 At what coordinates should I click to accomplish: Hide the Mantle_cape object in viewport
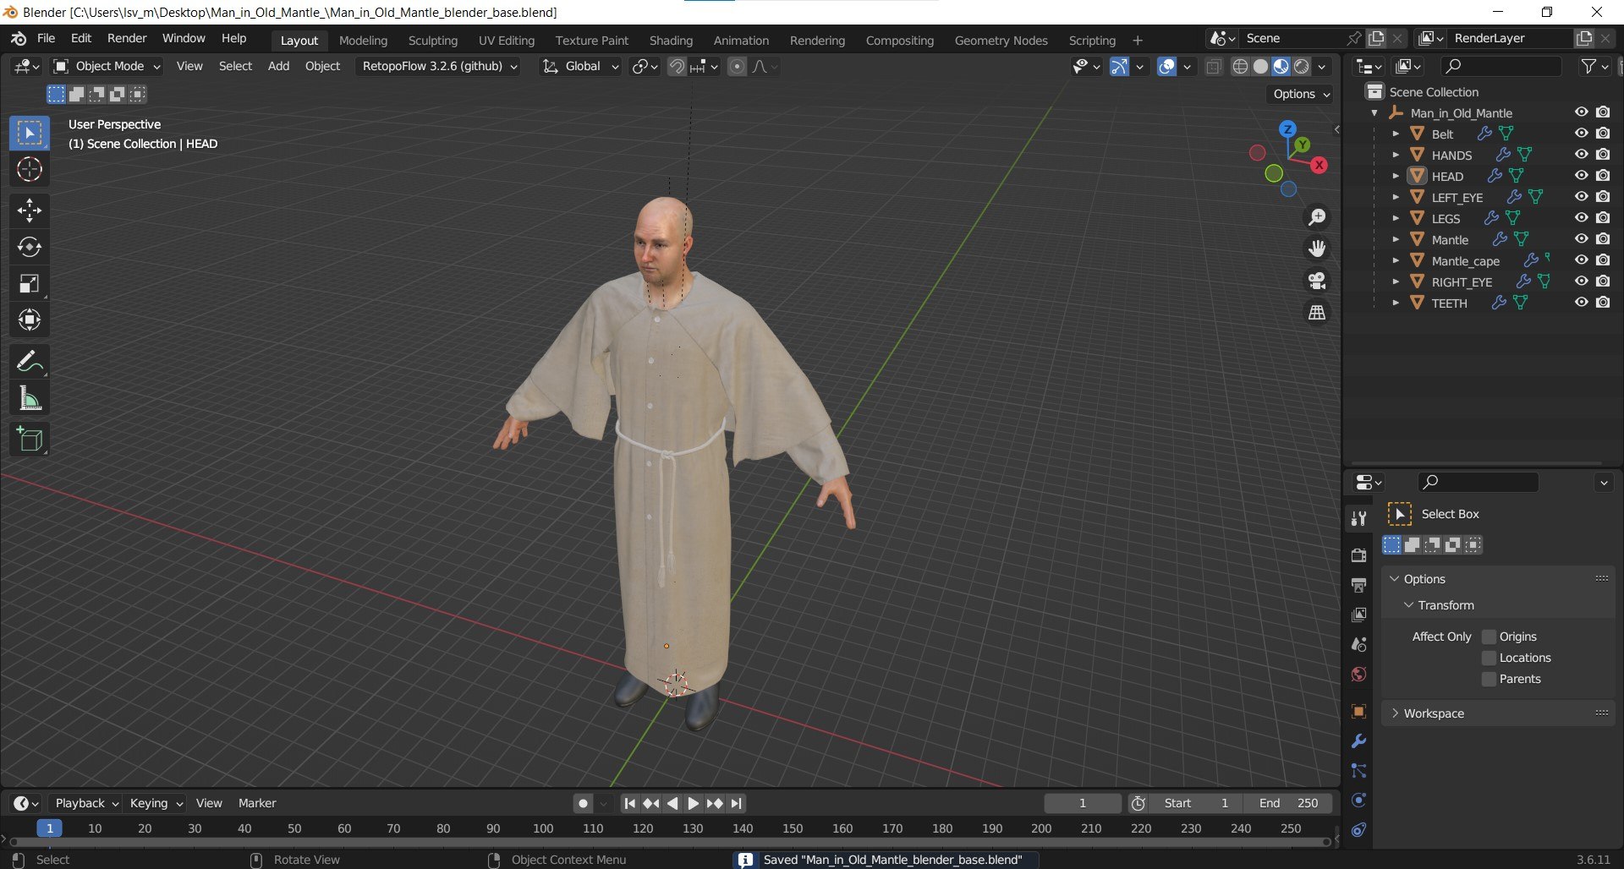[x=1581, y=260]
